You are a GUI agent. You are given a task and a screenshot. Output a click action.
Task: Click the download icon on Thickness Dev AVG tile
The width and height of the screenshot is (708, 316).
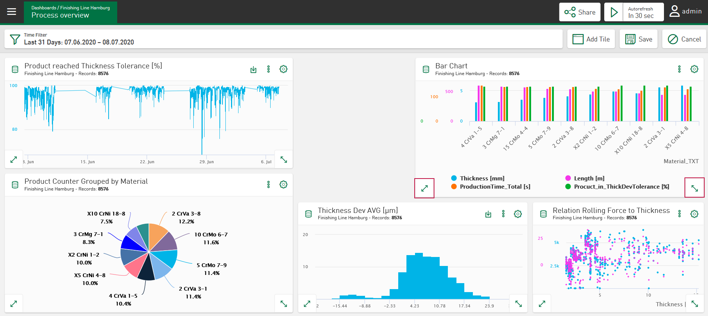click(x=488, y=214)
